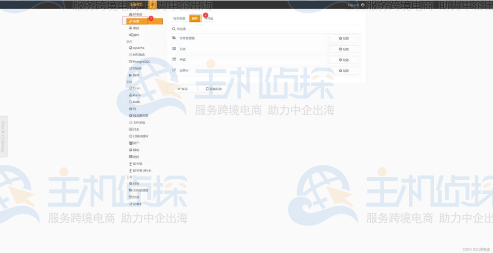The width and height of the screenshot is (493, 253).
Task: Open 文件管理器 under 工具 in sidebar
Action: click(139, 190)
